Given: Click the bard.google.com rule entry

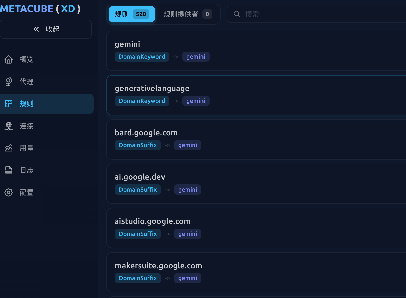Looking at the screenshot, I should point(146,133).
